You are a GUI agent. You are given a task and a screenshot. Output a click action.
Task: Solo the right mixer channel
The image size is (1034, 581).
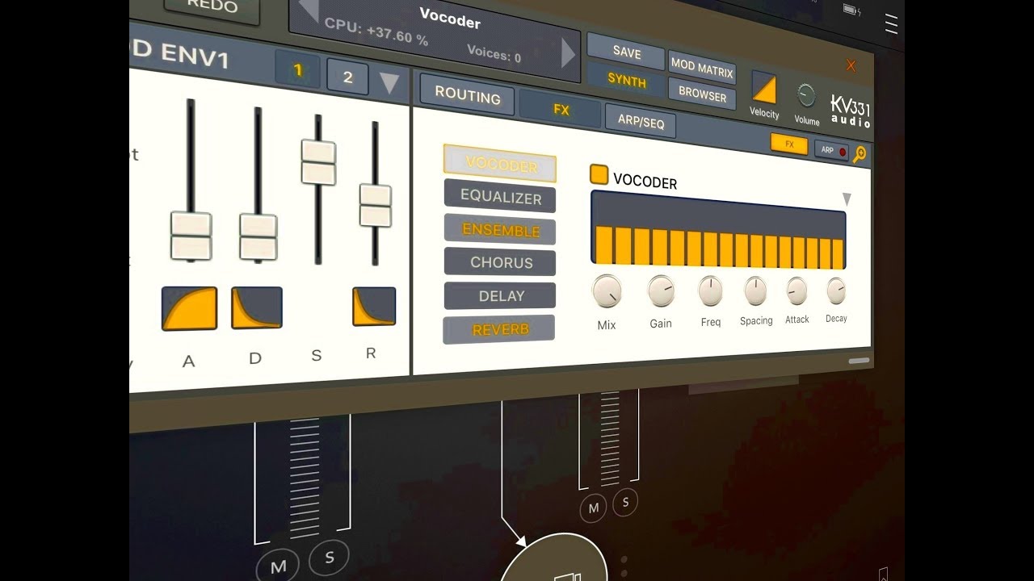coord(624,503)
